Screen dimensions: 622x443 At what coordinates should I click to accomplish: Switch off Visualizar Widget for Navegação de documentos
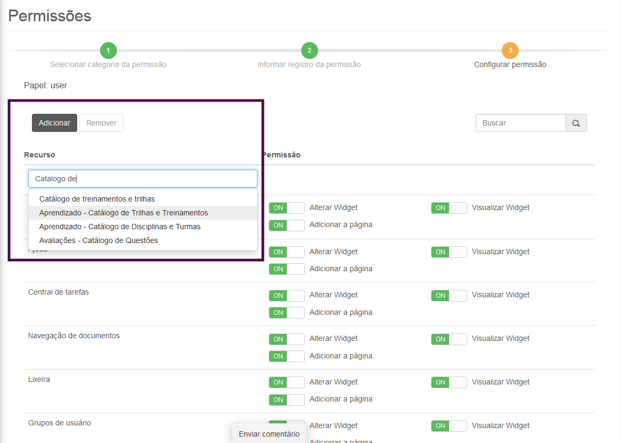[x=449, y=339]
